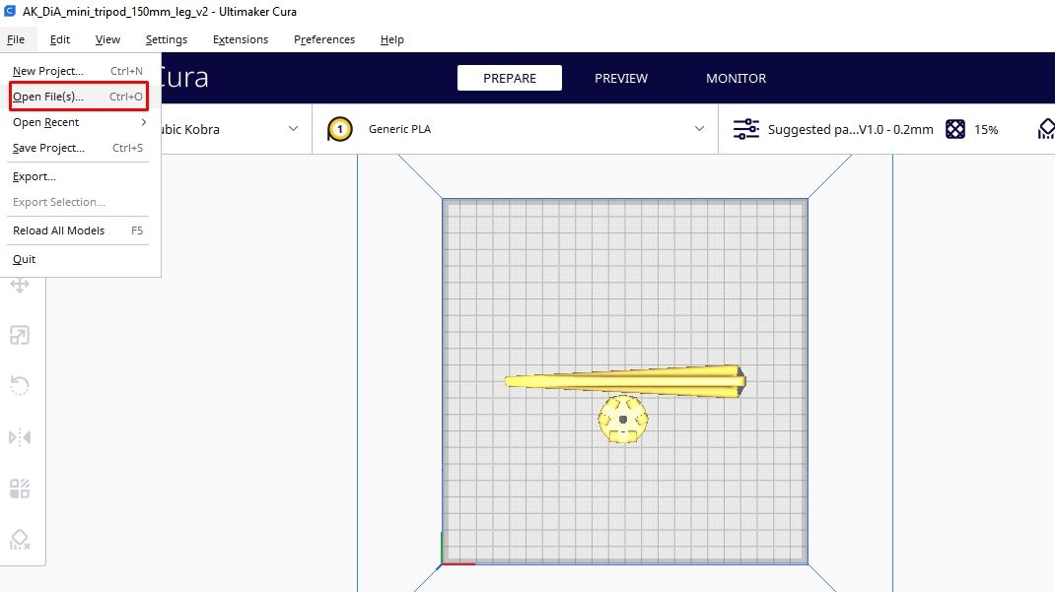
Task: Choose Open File(s) from File menu
Action: [x=78, y=97]
